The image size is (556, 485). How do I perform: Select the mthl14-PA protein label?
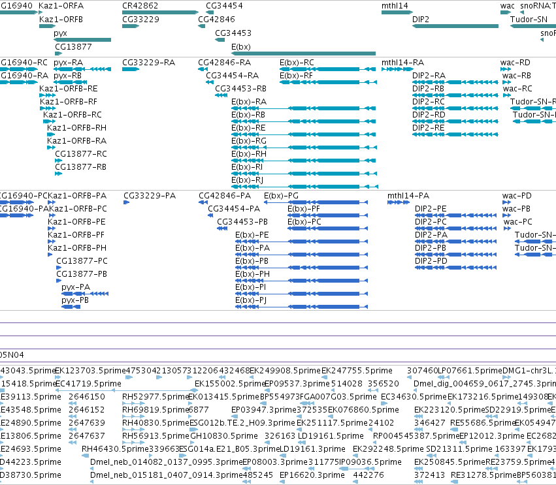tap(408, 196)
